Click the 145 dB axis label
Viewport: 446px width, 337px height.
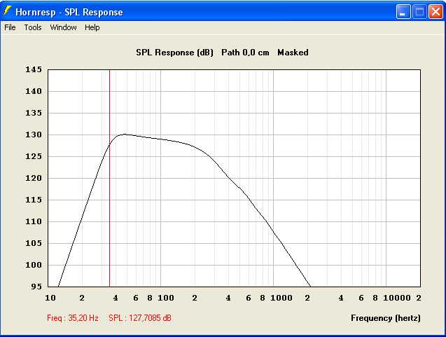(34, 69)
